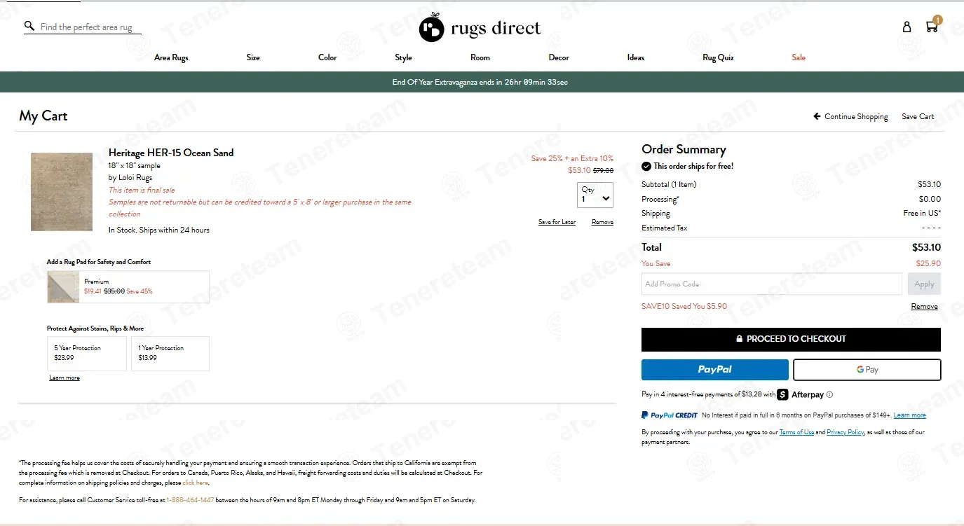Screen dimensions: 964x526
Task: Open the shopping cart icon
Action: 931,27
